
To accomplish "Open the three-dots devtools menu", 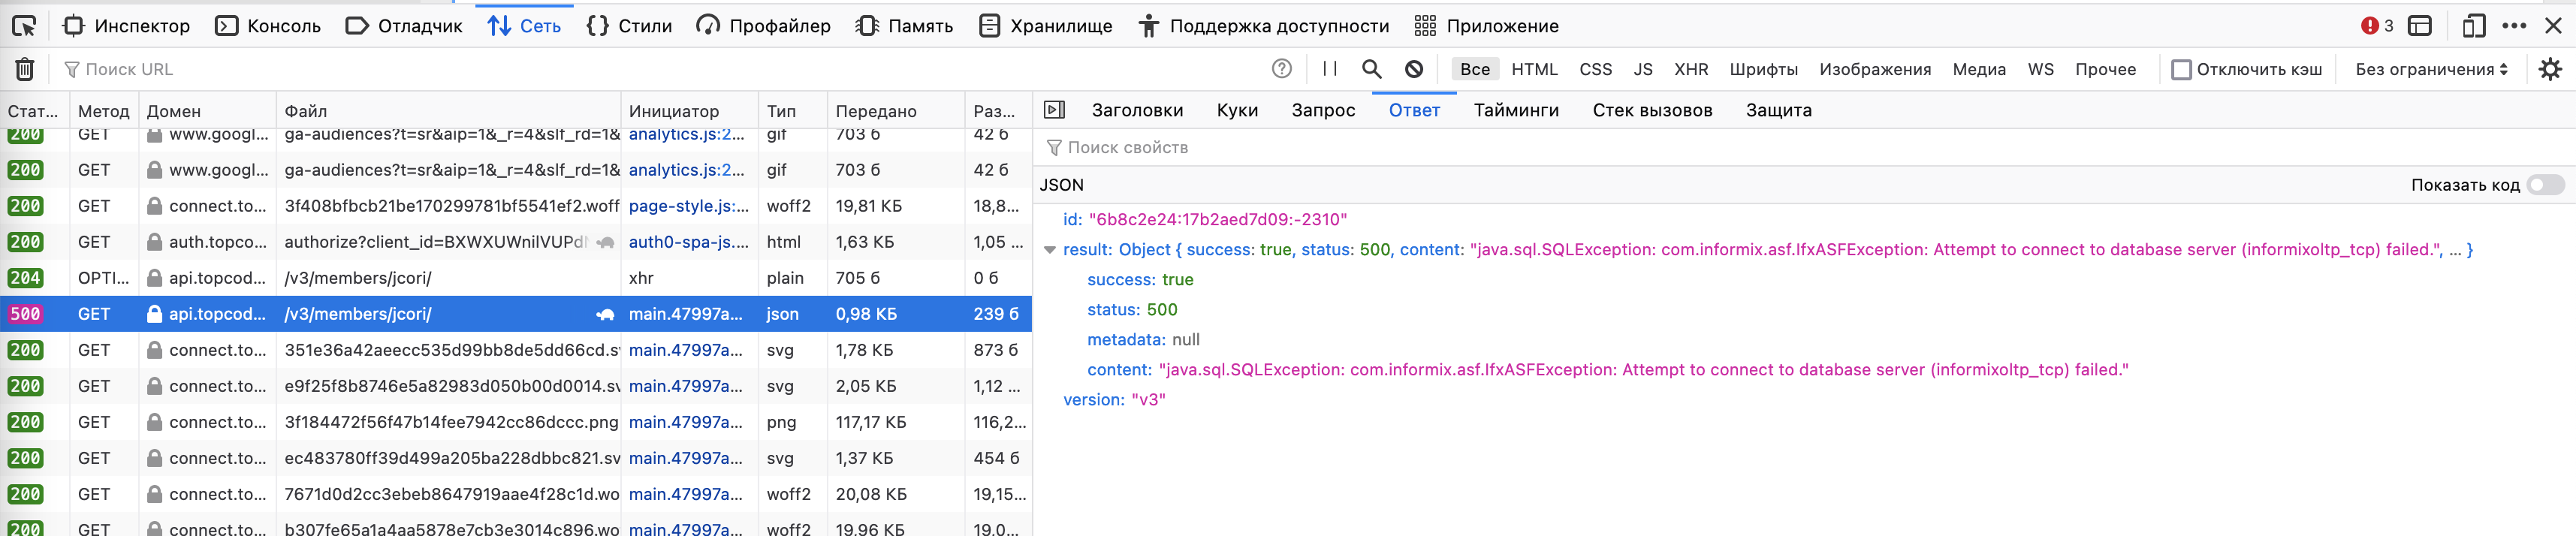I will point(2514,26).
